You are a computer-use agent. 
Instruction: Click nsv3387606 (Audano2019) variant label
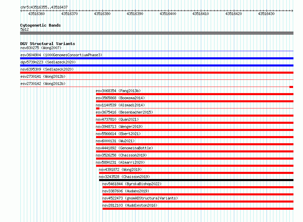pos(126,191)
